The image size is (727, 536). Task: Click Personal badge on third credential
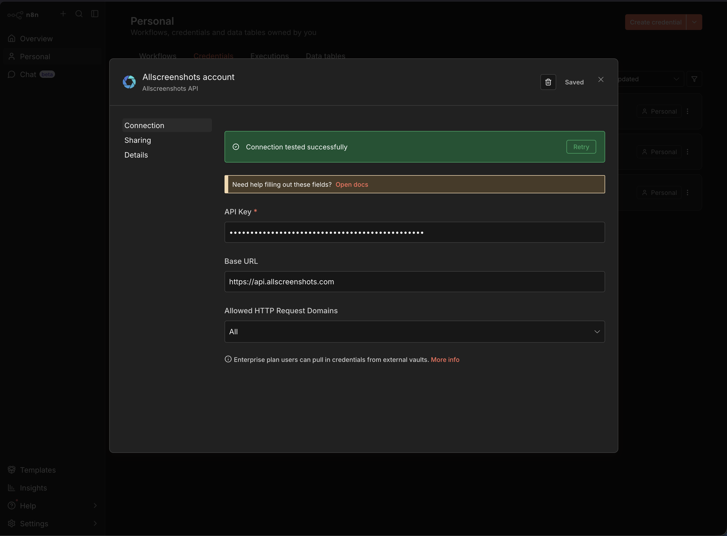coord(659,193)
